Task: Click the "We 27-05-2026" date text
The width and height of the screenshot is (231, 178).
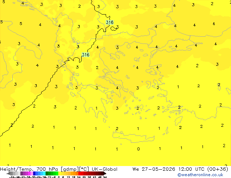Action: 154,169
